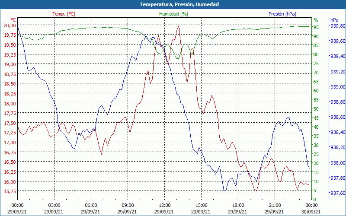The image size is (346, 216).
Task: Click the % unit label on humidity axis
Action: click(x=316, y=20)
